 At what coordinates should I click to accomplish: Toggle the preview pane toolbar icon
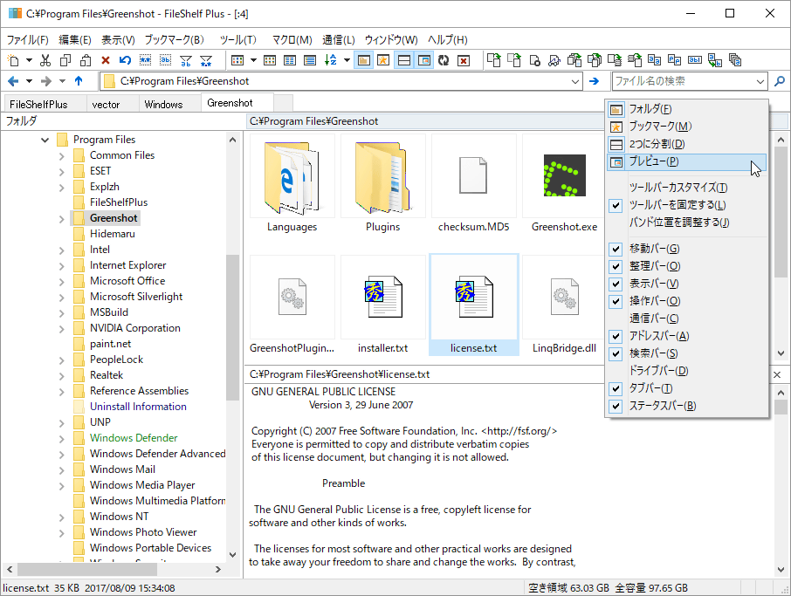click(424, 60)
